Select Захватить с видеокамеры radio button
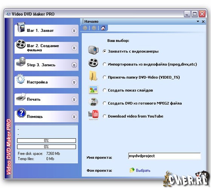 [x=104, y=51]
